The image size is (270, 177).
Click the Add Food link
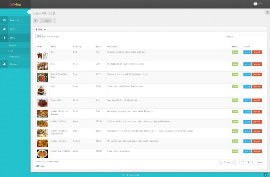40,166
